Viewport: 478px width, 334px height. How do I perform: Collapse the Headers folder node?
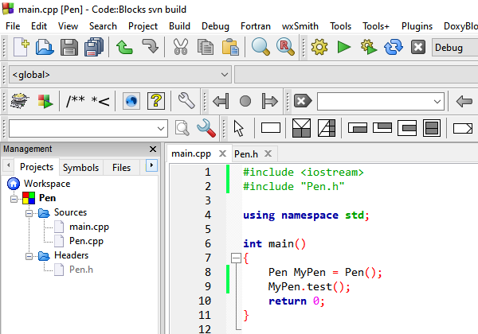[29, 256]
